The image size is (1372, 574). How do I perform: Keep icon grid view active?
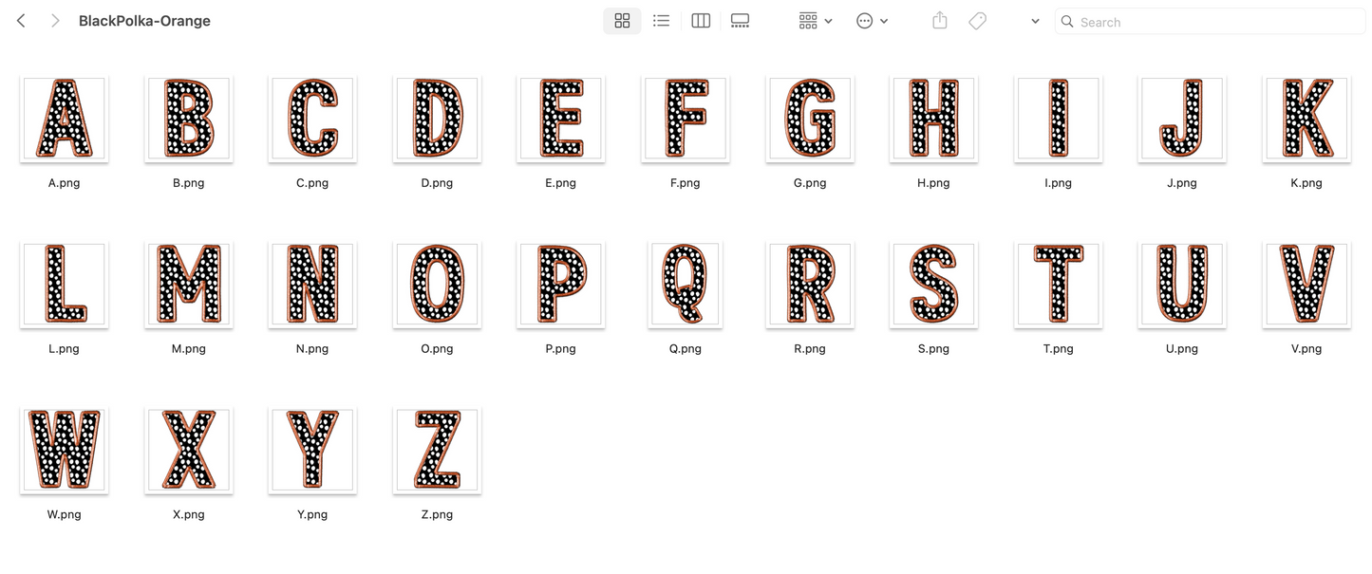(x=622, y=20)
